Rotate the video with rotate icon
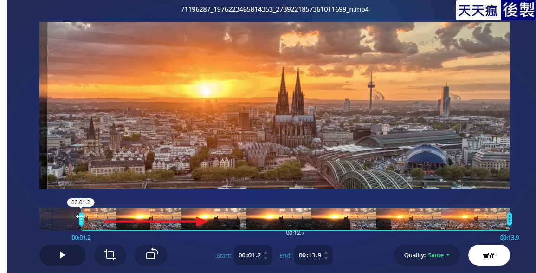This screenshot has width=536, height=273. 151,255
